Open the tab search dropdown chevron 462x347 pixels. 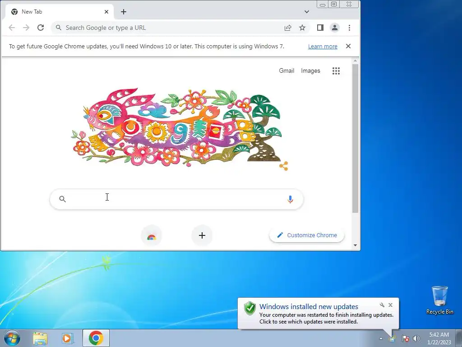click(307, 12)
